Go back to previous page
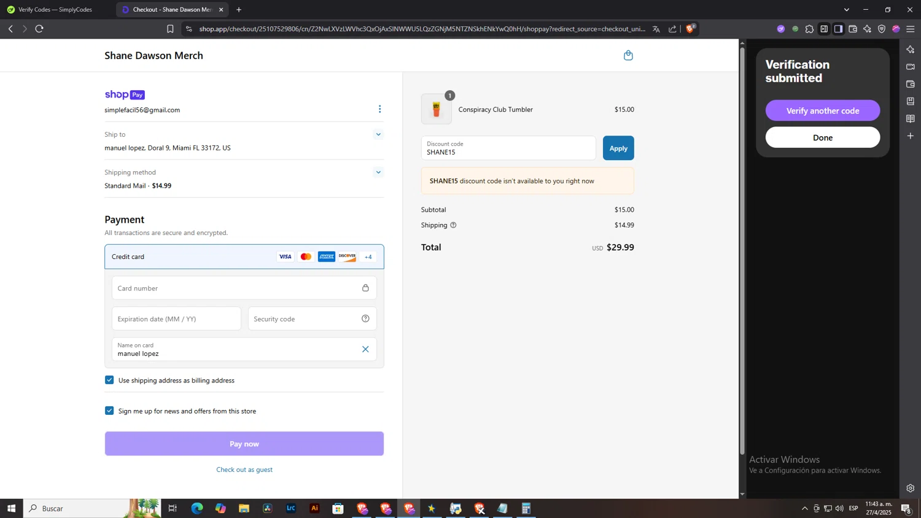This screenshot has height=518, width=921. coord(10,29)
